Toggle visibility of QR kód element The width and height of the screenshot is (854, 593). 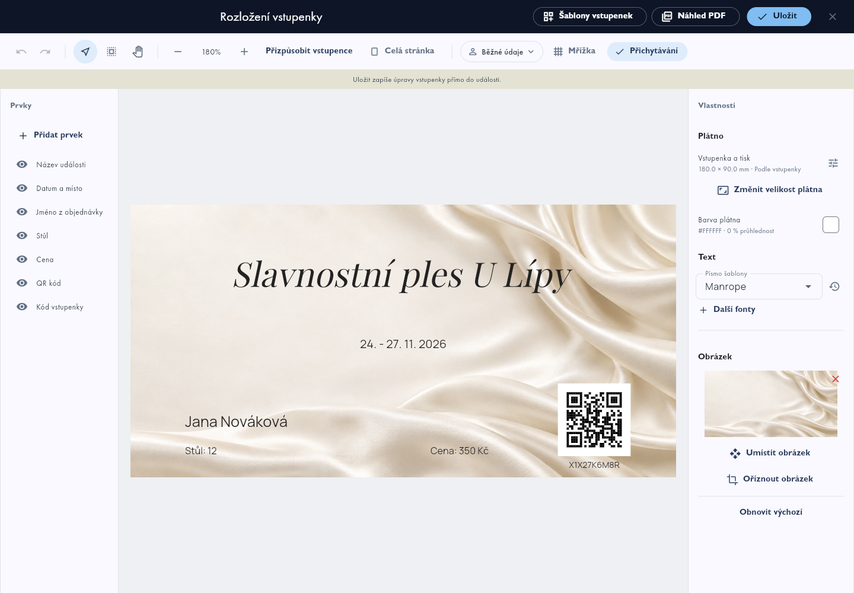pyautogui.click(x=22, y=283)
